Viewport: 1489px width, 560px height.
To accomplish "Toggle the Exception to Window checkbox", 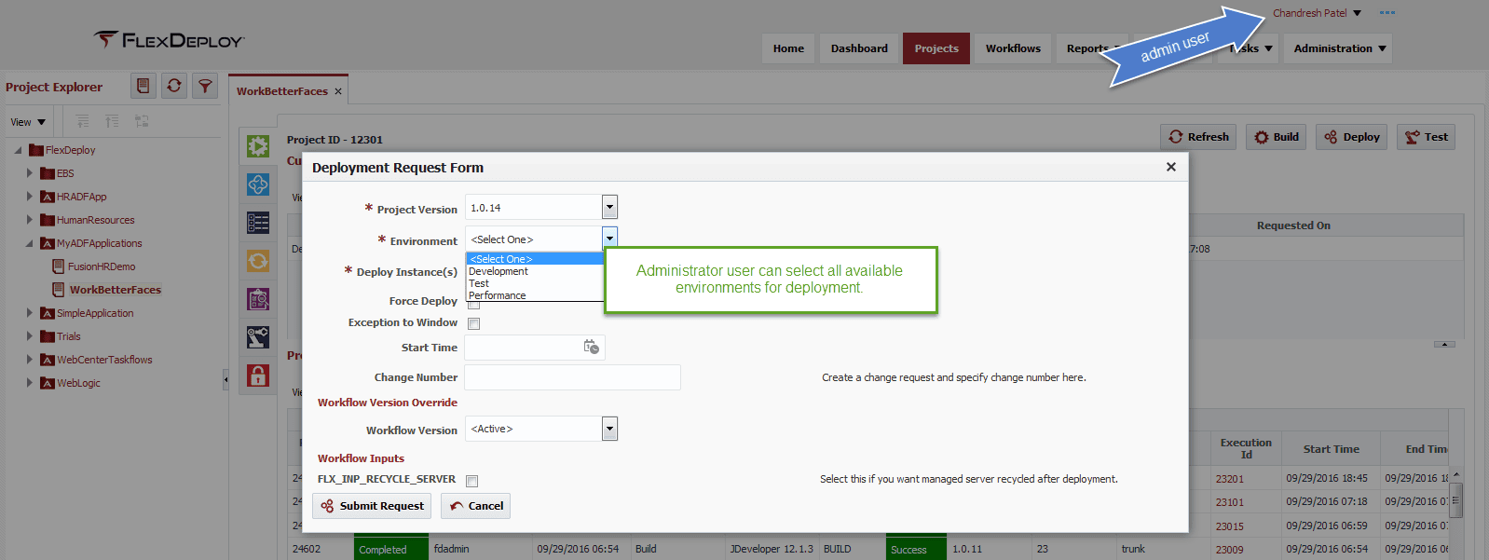I will [473, 323].
